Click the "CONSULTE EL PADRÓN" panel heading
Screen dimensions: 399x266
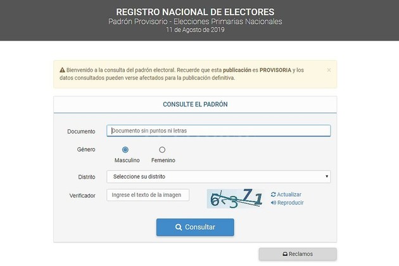click(195, 104)
